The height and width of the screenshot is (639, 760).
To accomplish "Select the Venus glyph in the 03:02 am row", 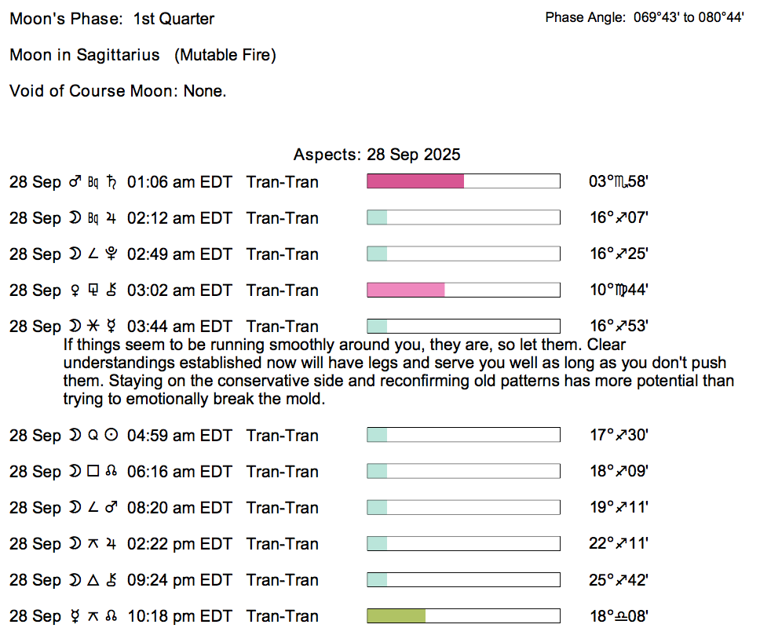I will (76, 290).
